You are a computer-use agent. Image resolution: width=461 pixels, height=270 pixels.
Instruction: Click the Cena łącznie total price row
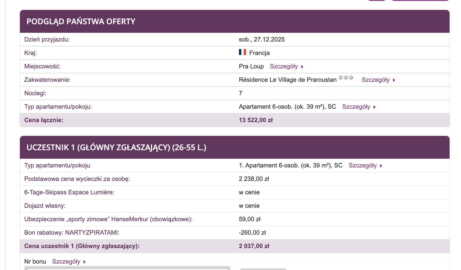(146, 120)
